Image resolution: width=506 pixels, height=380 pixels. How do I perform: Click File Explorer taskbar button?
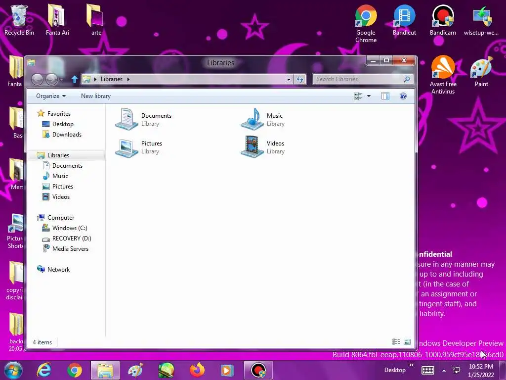point(105,370)
